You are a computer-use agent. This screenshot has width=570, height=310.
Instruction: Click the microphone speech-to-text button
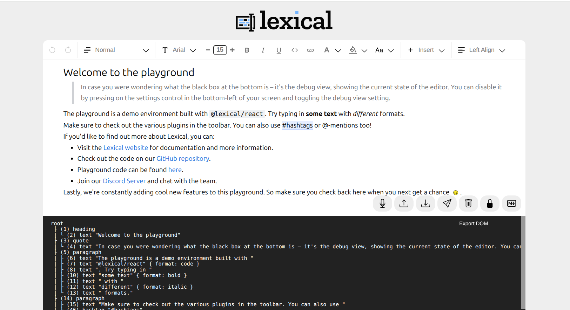[x=382, y=204]
